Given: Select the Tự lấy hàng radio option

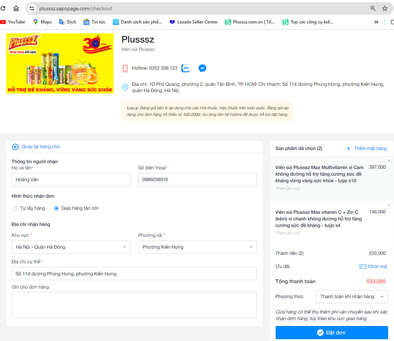Looking at the screenshot, I should [x=16, y=208].
